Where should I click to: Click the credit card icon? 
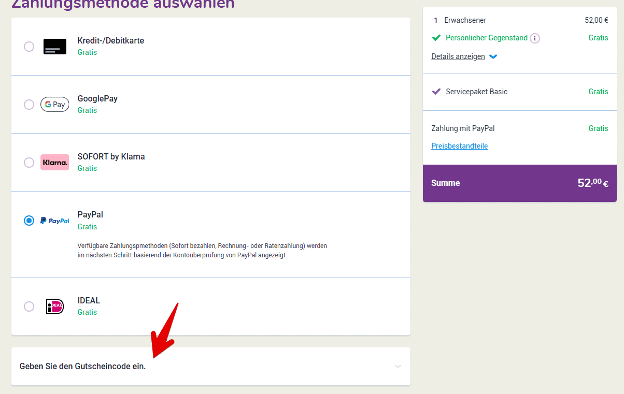[54, 47]
